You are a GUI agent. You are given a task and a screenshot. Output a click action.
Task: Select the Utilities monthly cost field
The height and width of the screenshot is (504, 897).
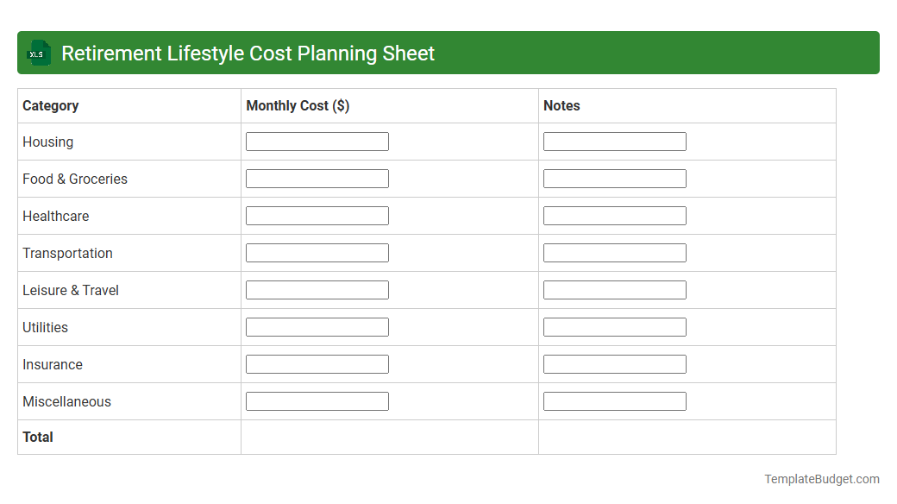click(317, 326)
